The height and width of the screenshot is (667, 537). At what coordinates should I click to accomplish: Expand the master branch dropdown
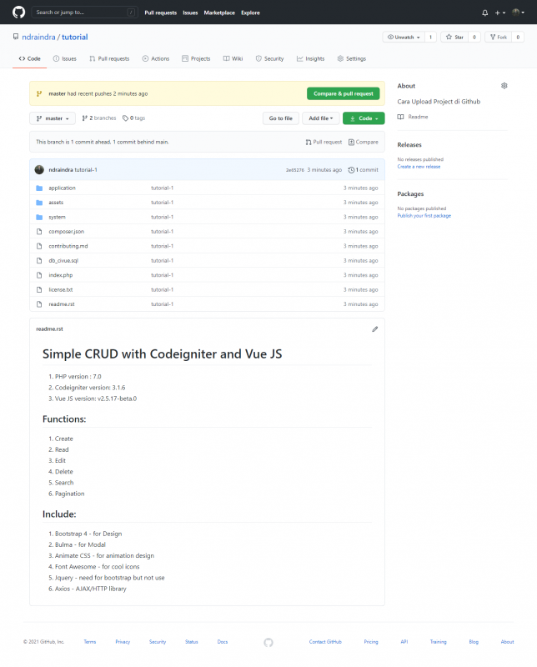click(x=53, y=118)
